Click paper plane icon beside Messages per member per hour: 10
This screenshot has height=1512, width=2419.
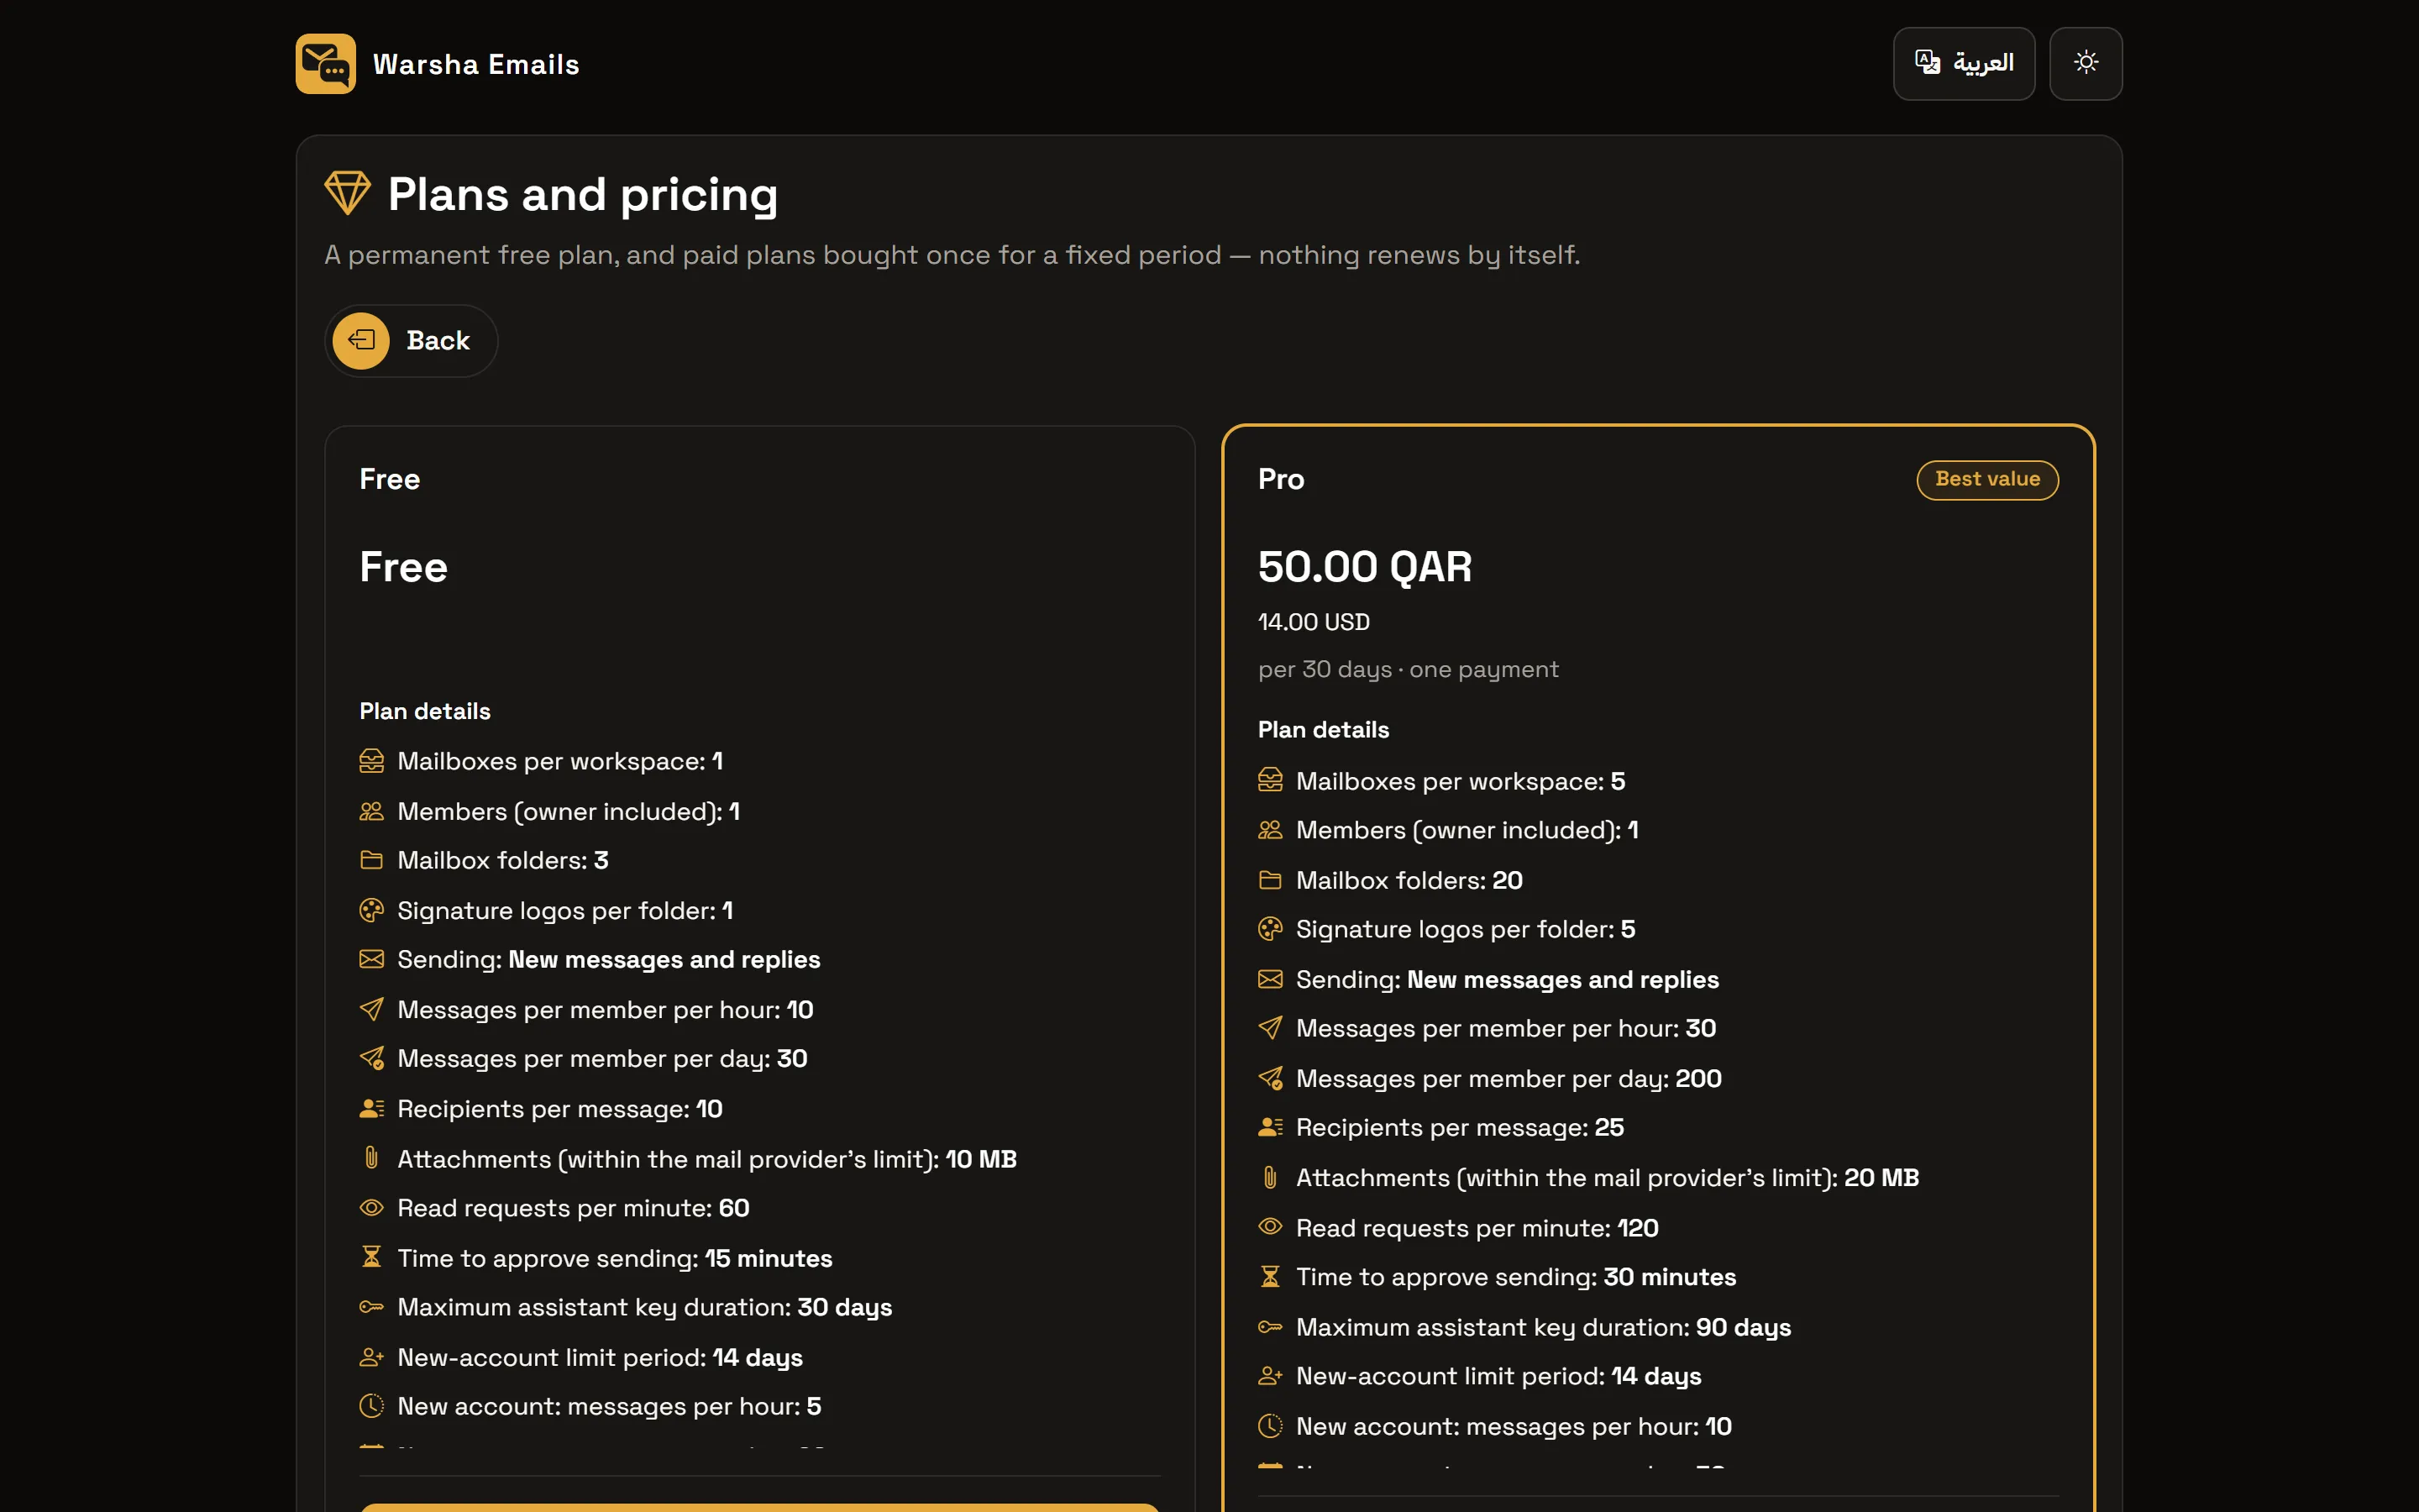(x=371, y=1009)
